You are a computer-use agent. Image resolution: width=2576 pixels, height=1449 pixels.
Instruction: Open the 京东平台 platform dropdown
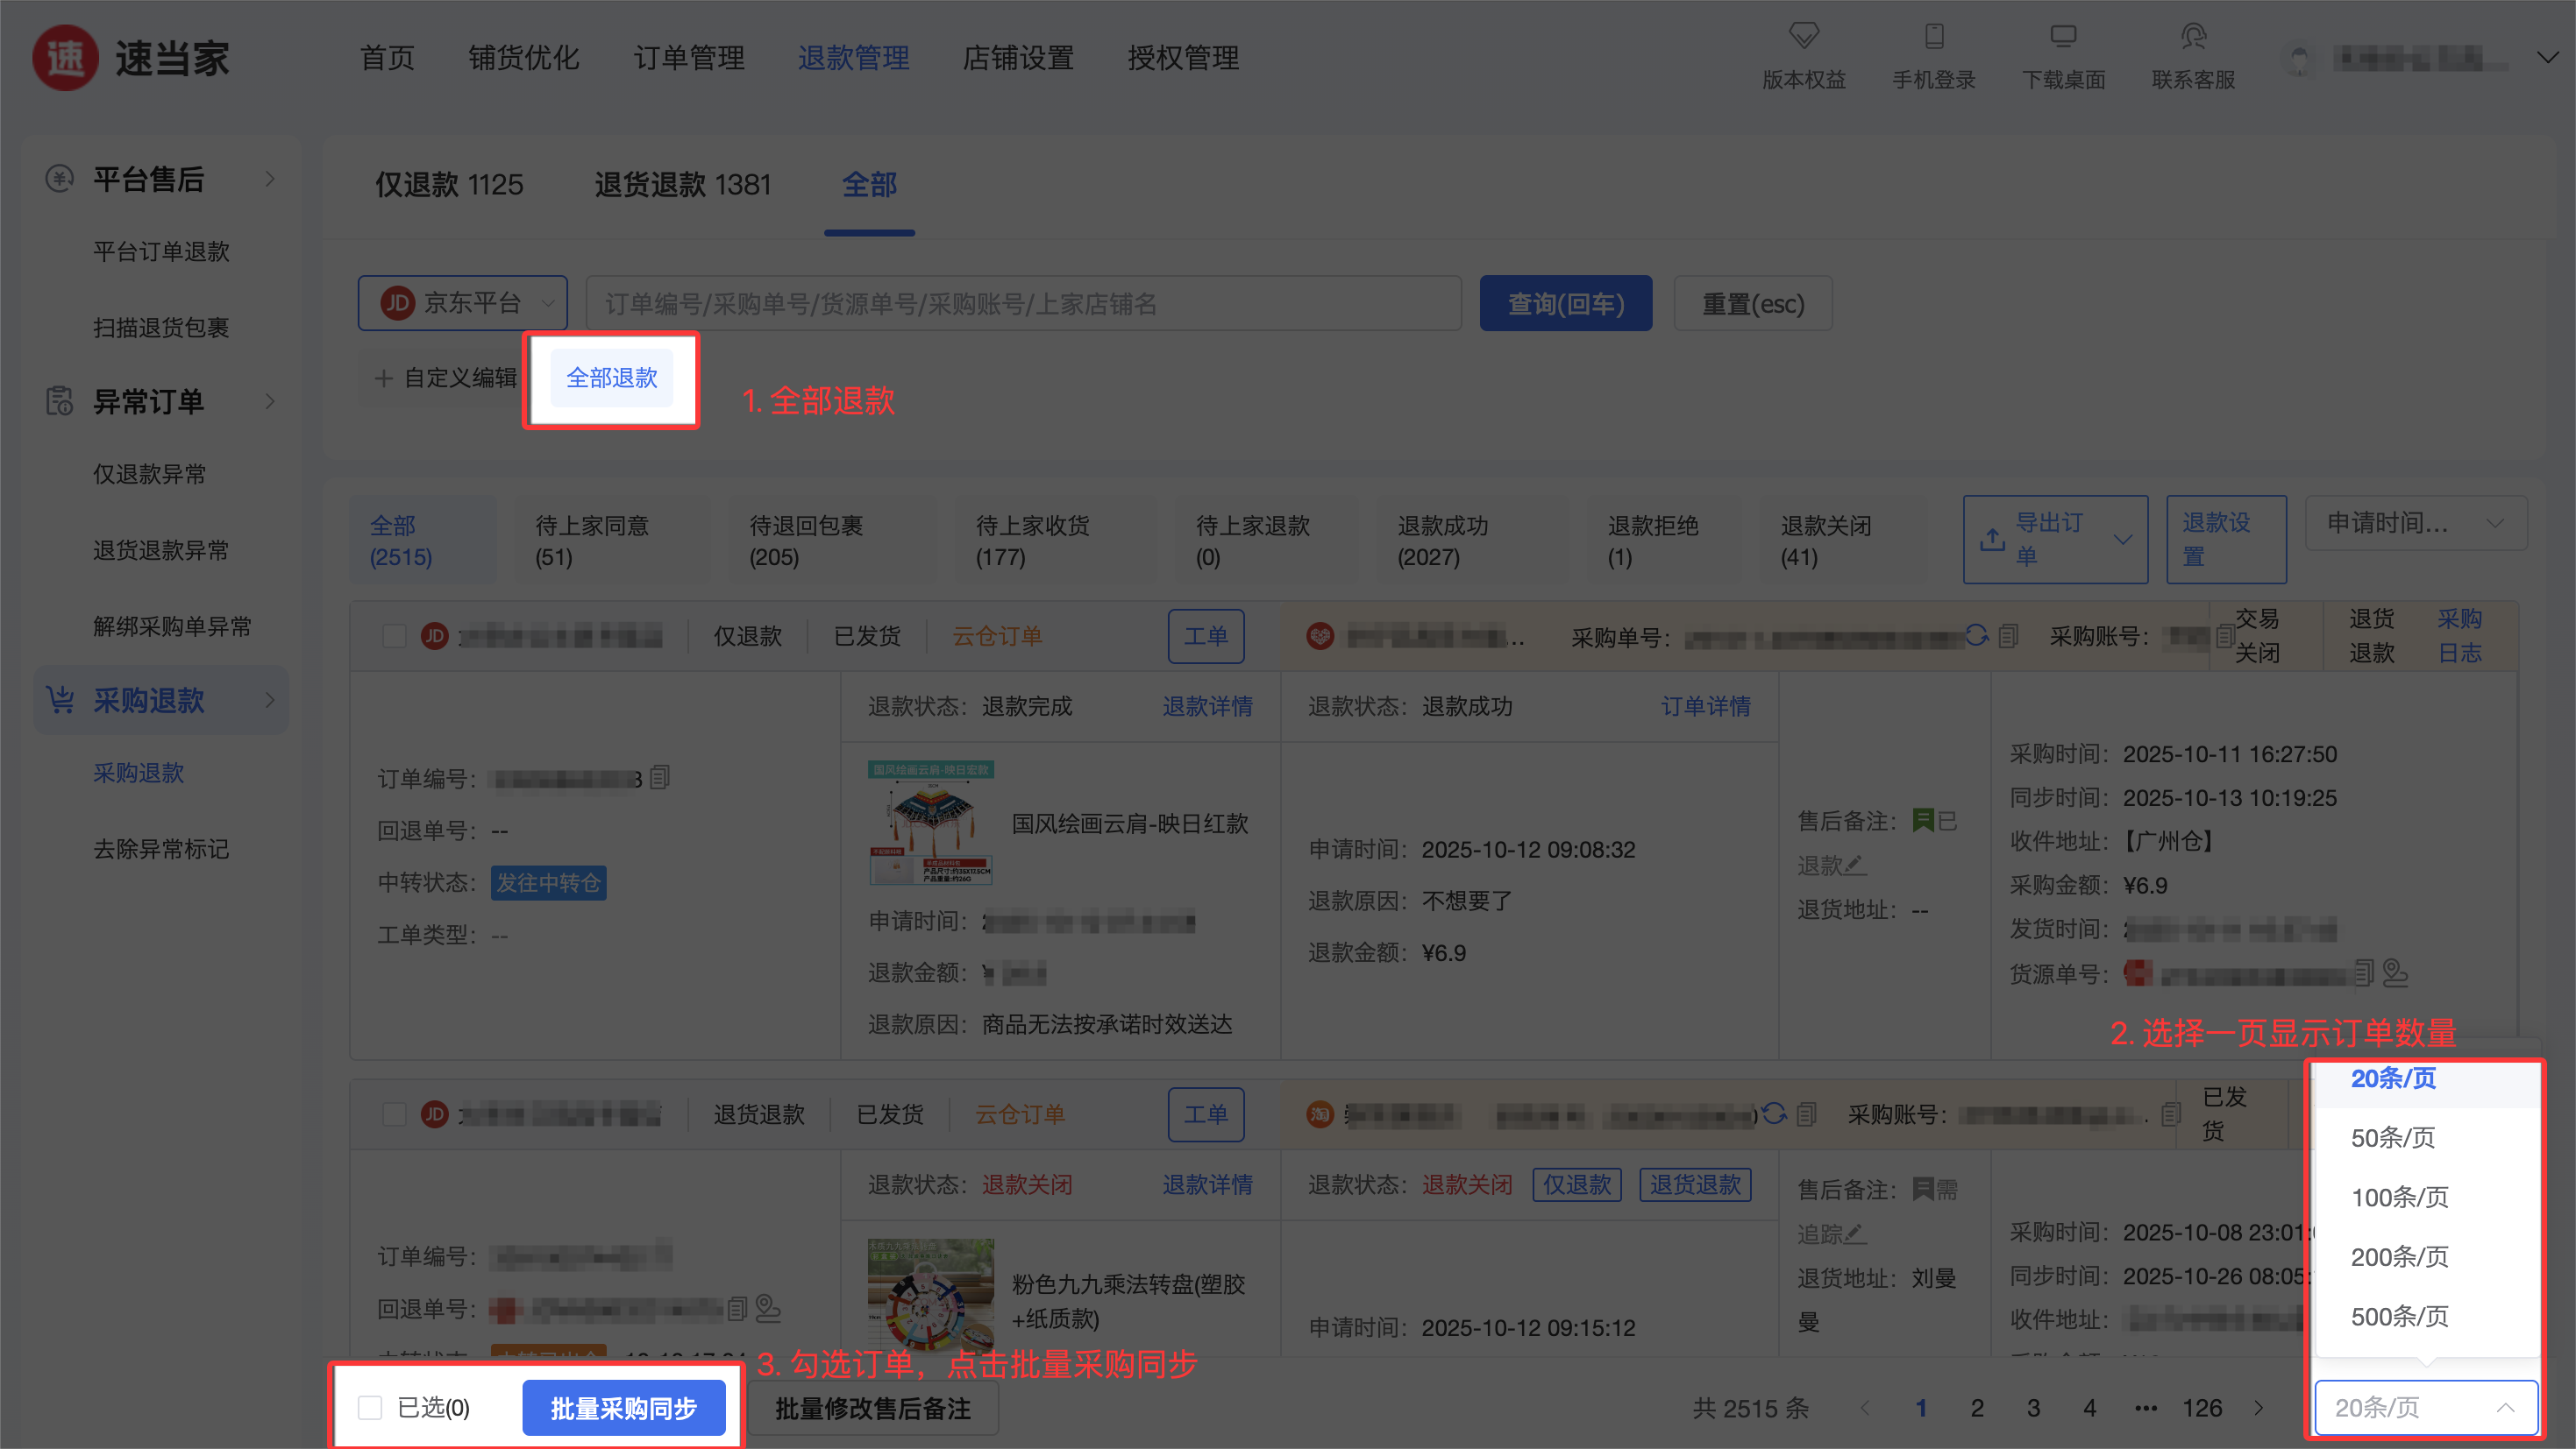coord(463,303)
